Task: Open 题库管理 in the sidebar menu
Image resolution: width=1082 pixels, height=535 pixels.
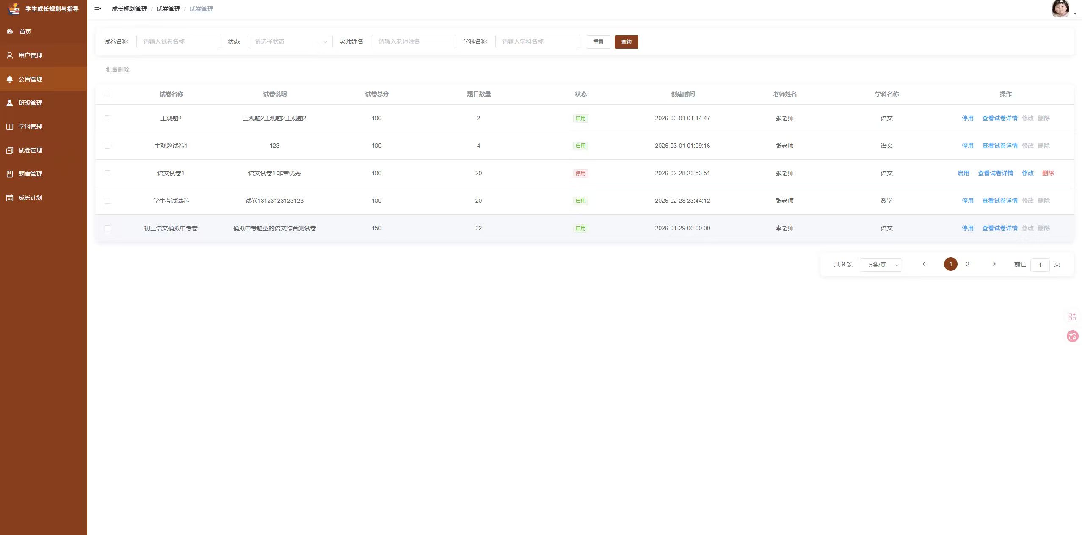Action: pyautogui.click(x=44, y=174)
